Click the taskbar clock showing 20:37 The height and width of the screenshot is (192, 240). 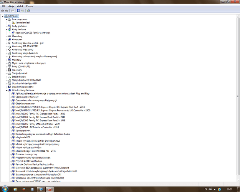click(230, 189)
